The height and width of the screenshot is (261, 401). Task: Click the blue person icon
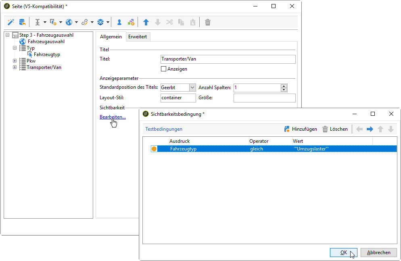point(119,22)
